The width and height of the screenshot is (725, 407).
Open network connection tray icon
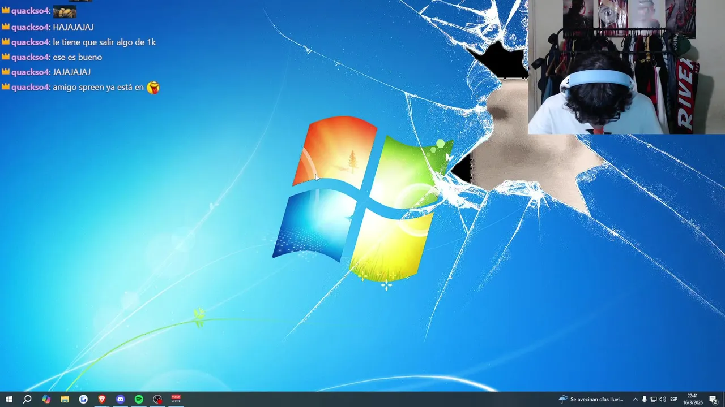tap(653, 399)
